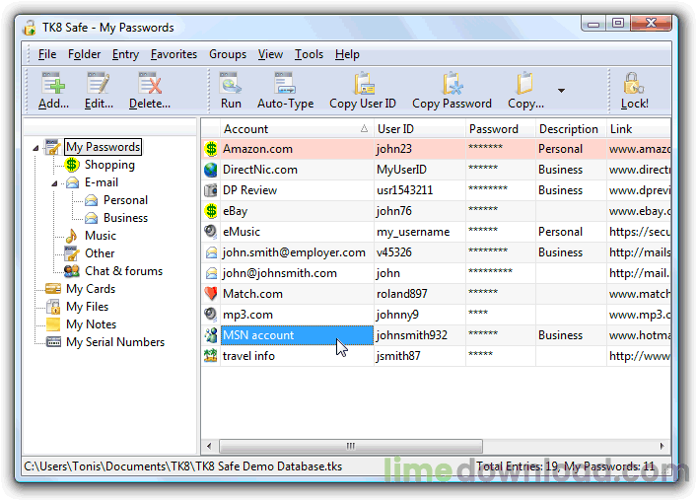This screenshot has width=697, height=501.
Task: Click the Copy... clipboard toolbar icon
Action: point(525,83)
